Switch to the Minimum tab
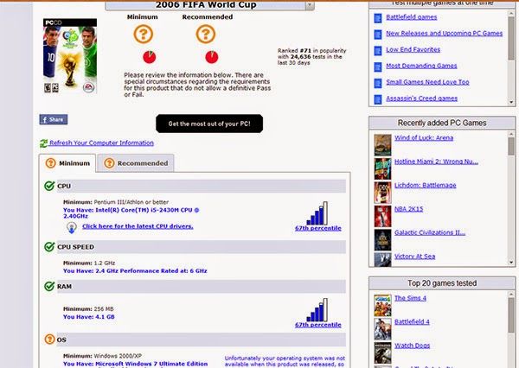This screenshot has height=368, width=519. click(68, 163)
